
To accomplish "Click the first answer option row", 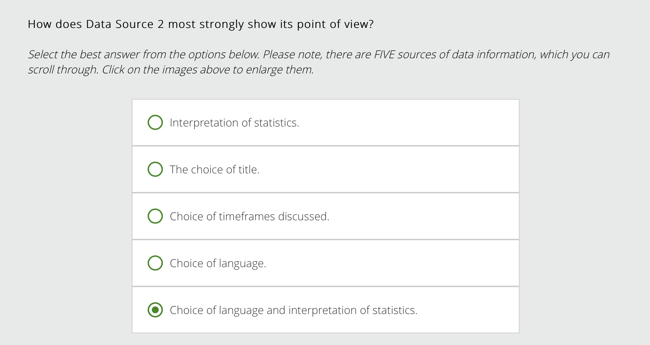I will click(326, 122).
